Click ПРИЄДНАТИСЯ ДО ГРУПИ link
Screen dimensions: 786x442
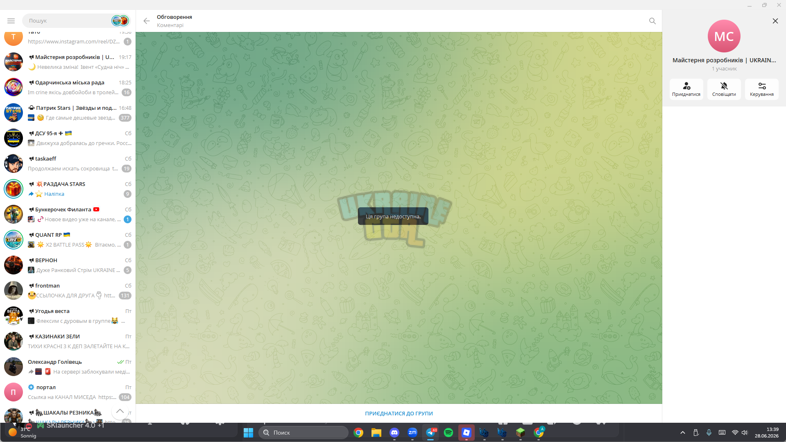399,414
